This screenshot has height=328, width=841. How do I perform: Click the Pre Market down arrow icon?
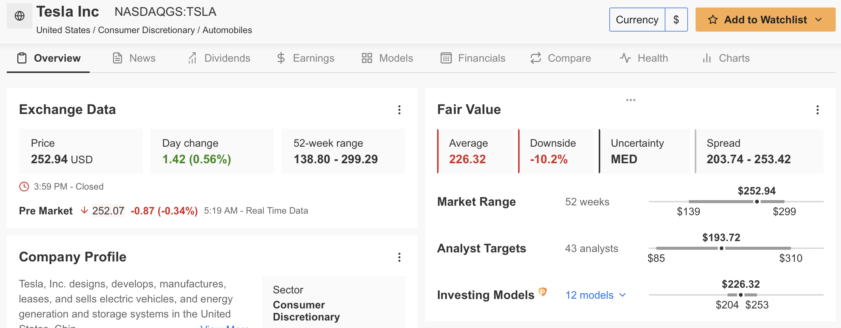tap(84, 210)
